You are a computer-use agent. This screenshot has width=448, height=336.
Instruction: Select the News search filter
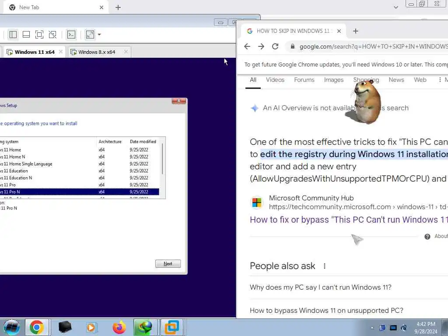pos(396,80)
